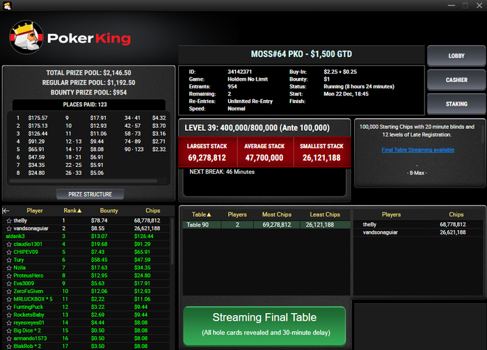Viewport: 487px width, 350px height.
Task: Toggle favorite star next to ZeroFsGiven
Action: [x=9, y=292]
